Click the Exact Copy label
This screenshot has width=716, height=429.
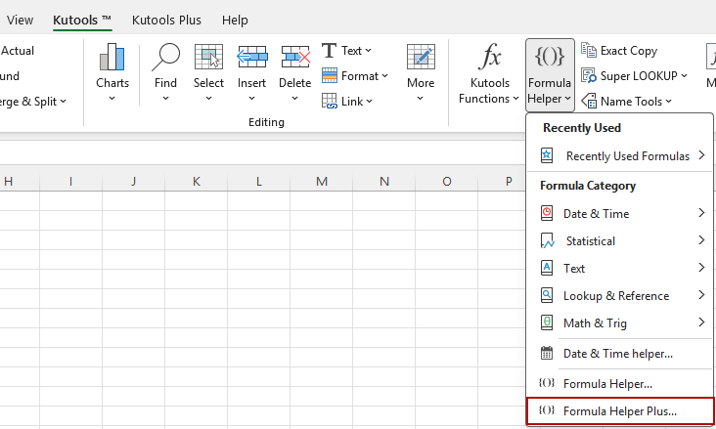[629, 51]
